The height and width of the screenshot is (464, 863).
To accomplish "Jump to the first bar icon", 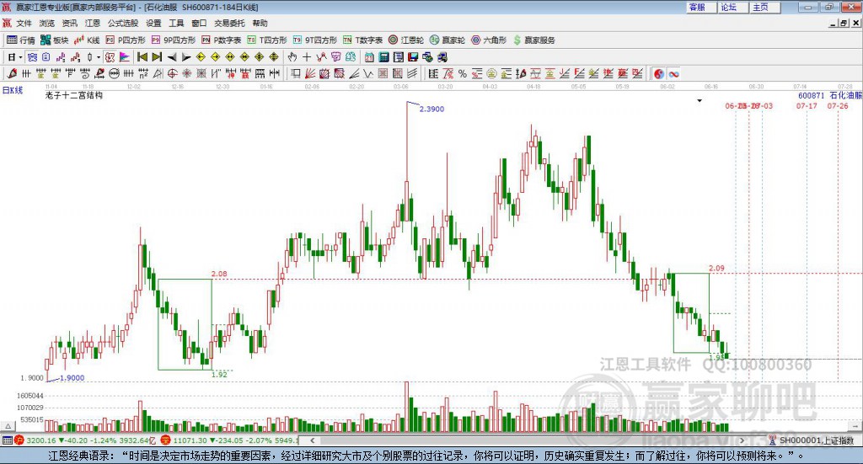I will tap(142, 57).
